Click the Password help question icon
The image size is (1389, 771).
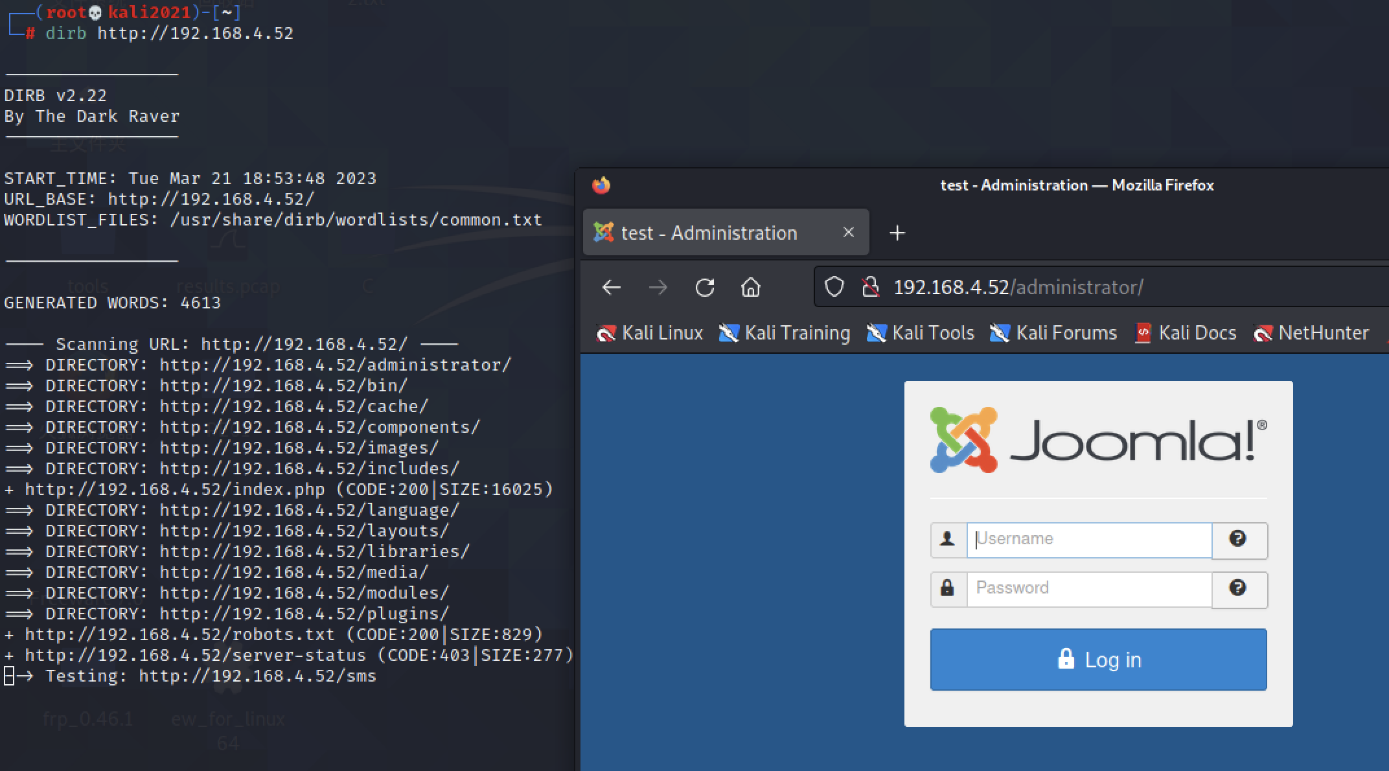[1238, 588]
